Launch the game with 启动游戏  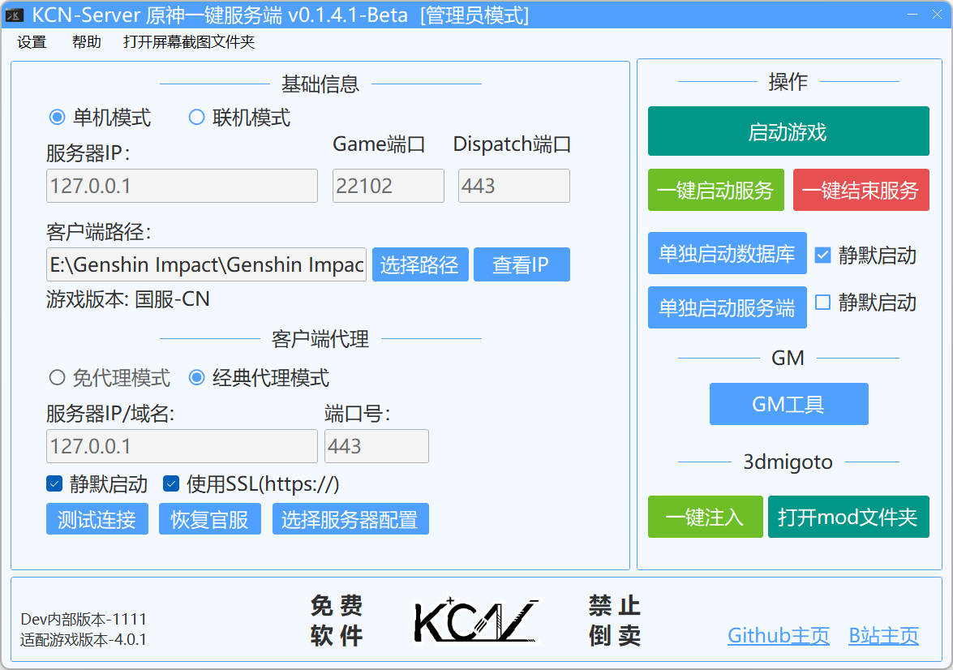(788, 131)
